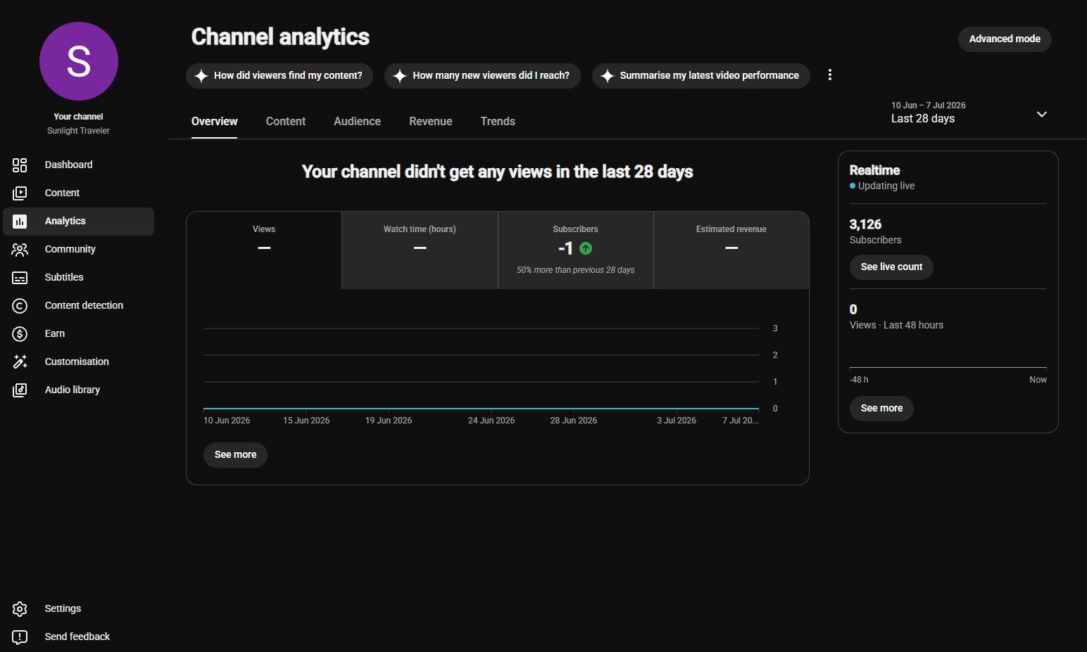Click the Subtitles icon in sidebar

tap(20, 277)
